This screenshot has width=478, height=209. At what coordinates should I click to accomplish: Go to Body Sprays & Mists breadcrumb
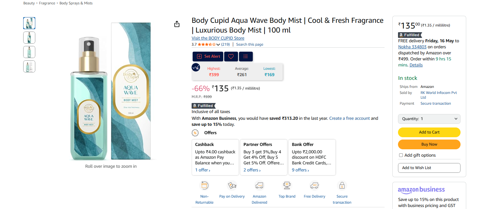tap(76, 3)
